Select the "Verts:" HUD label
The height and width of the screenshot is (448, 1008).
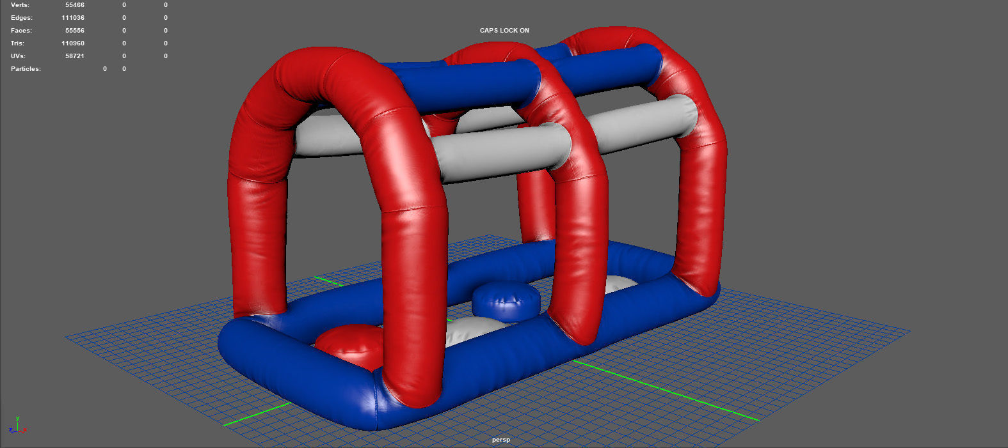click(x=20, y=4)
